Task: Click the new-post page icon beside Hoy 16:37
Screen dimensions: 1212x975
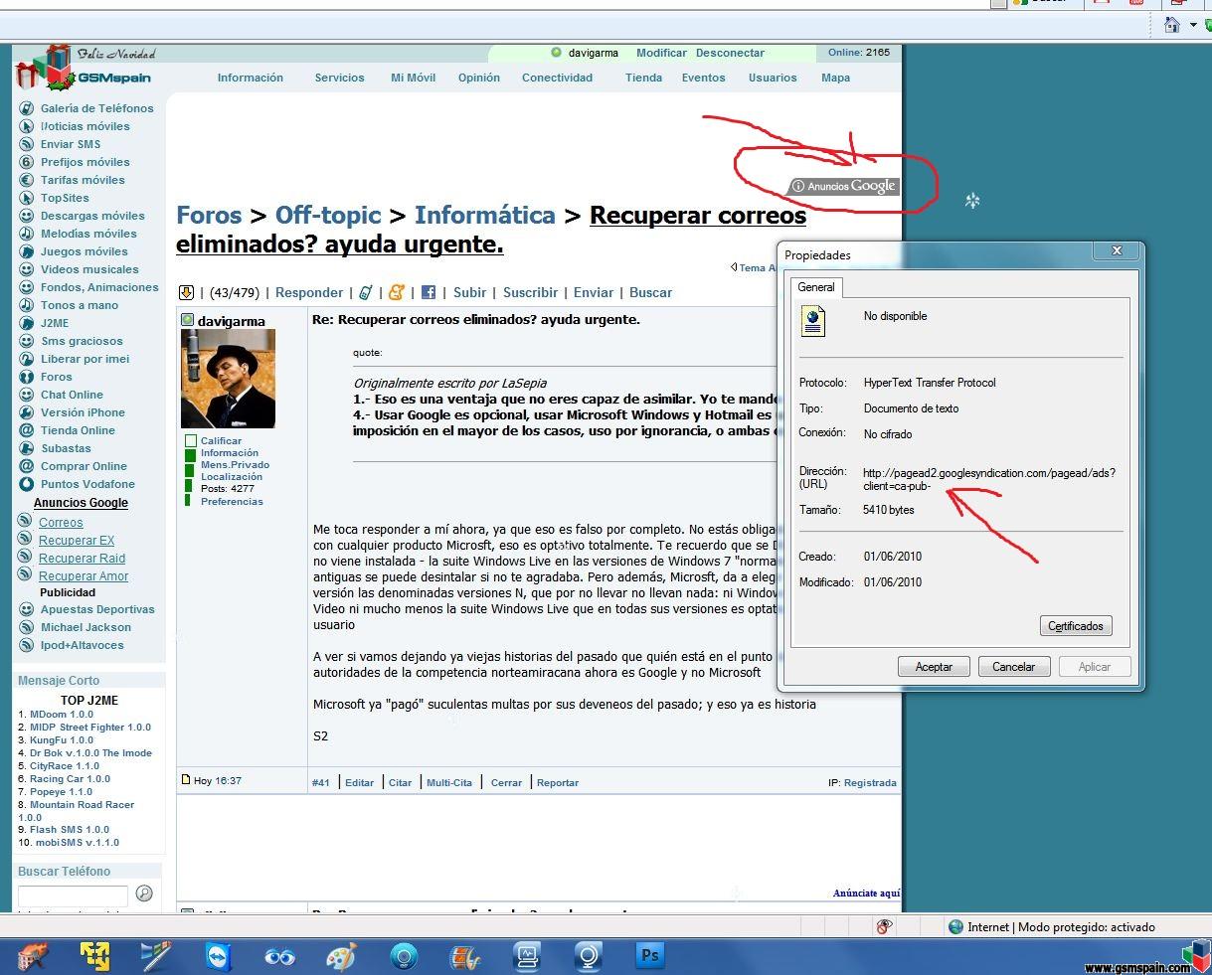Action: tap(186, 780)
